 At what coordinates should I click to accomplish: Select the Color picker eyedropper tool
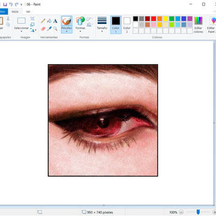(49, 29)
